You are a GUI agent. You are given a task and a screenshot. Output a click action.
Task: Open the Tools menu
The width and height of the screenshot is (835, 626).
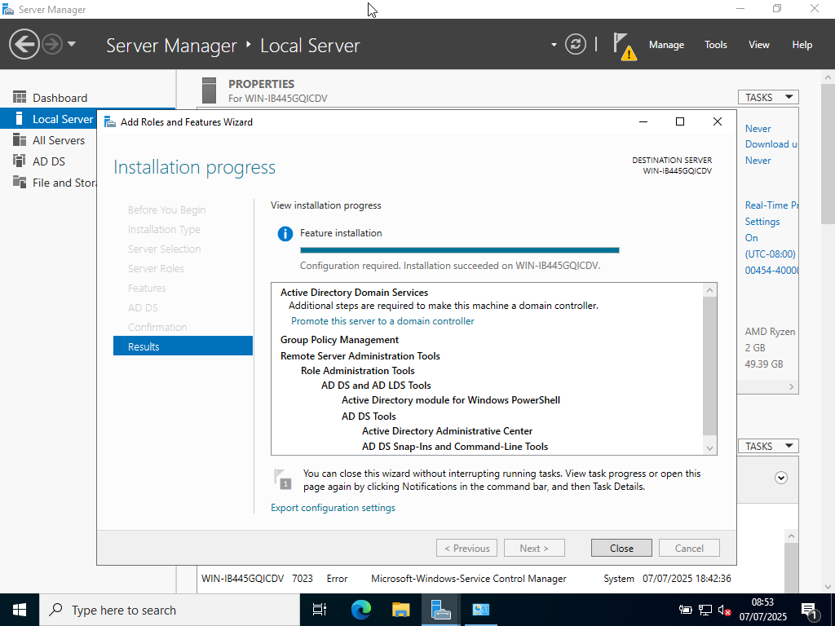(716, 45)
